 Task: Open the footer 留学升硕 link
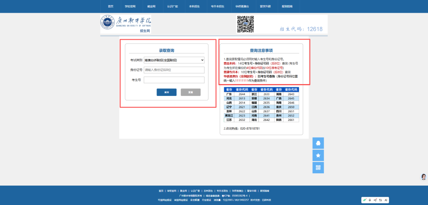click(x=252, y=191)
